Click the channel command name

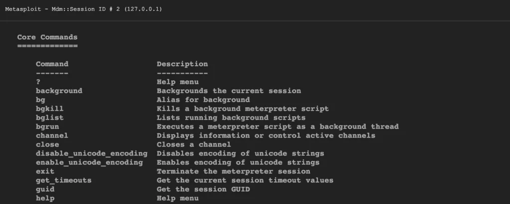point(52,136)
